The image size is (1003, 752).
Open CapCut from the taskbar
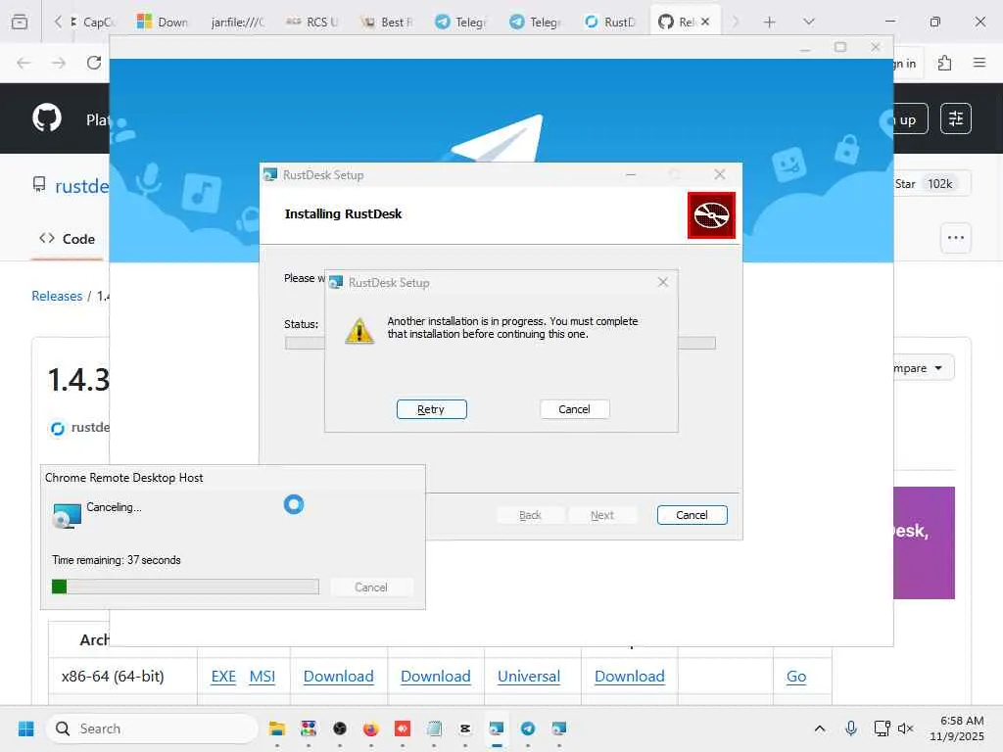(465, 728)
